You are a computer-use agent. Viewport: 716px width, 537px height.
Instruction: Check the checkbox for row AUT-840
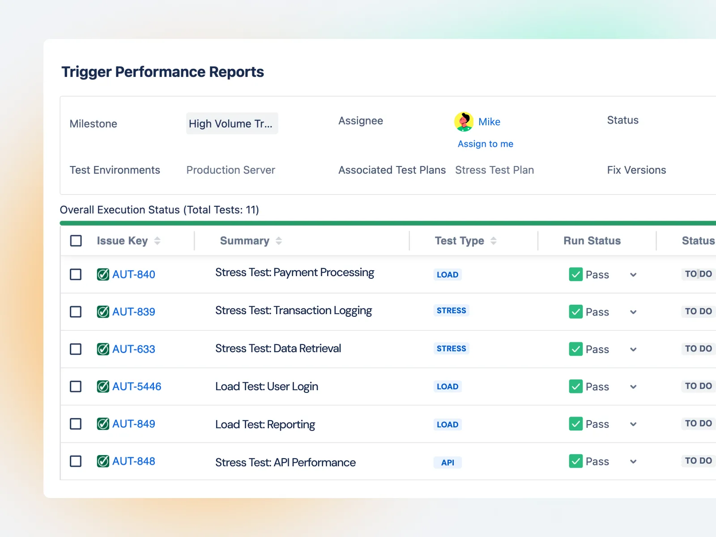[76, 274]
